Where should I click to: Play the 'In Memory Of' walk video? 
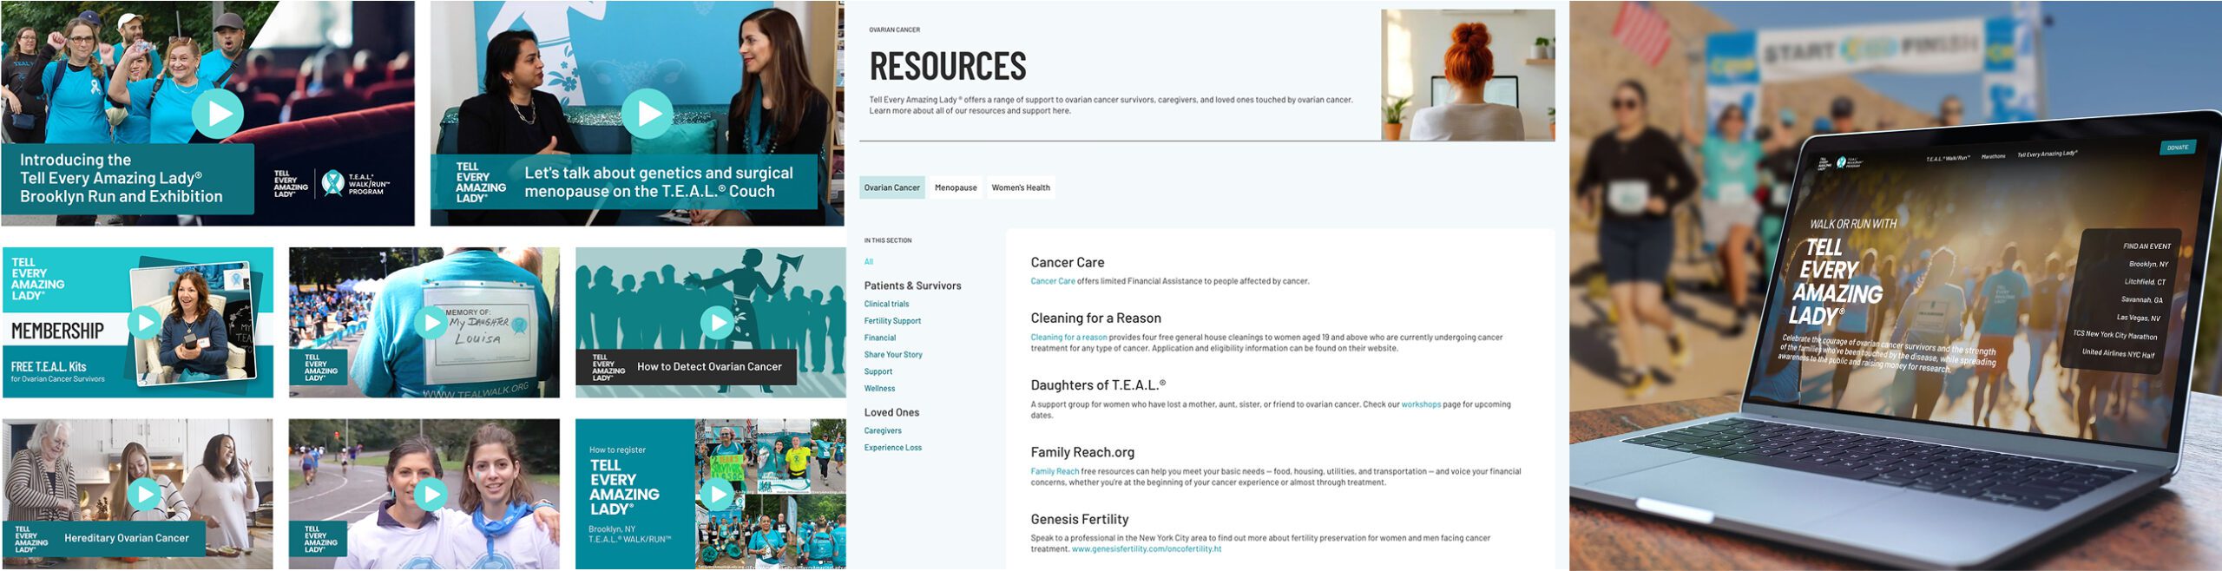pyautogui.click(x=431, y=323)
